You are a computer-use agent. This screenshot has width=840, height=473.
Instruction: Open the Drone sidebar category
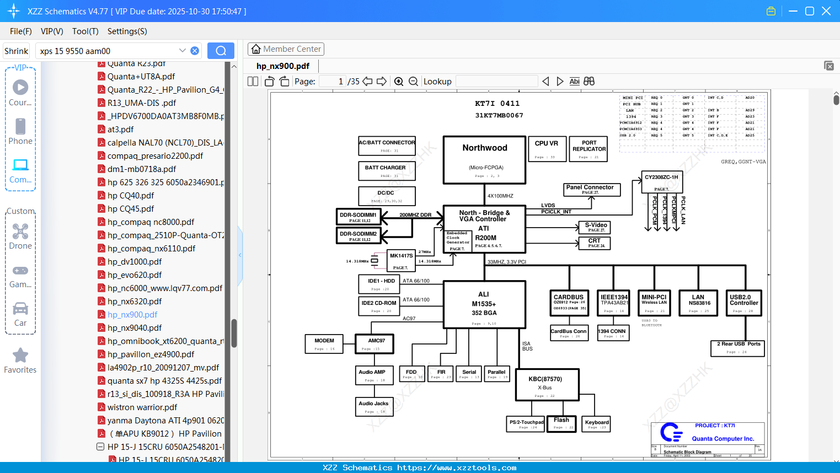(x=20, y=237)
